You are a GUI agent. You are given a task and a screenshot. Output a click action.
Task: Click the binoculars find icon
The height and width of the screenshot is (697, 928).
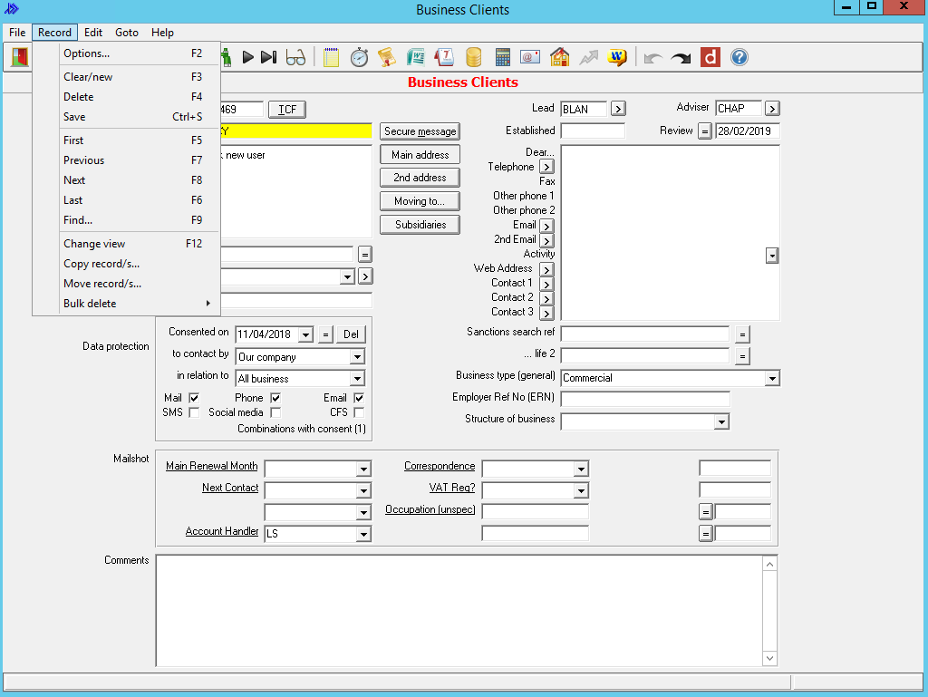click(295, 57)
